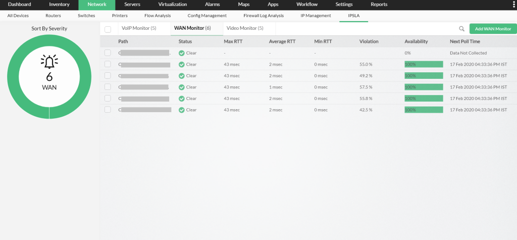Click the 57.5 % violation value
Screen dimensions: 517x240
(366, 87)
